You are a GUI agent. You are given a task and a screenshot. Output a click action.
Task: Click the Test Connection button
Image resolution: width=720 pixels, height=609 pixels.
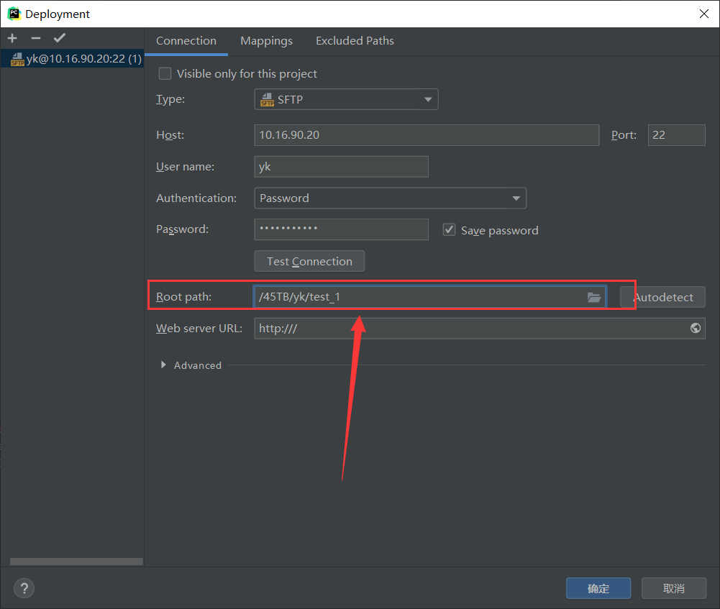coord(309,261)
